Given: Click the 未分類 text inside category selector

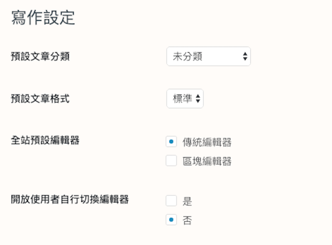Looking at the screenshot, I should click(x=188, y=56).
